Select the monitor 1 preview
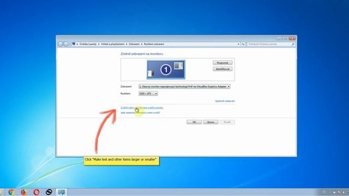Screen dimensions: 349x196 (166, 70)
